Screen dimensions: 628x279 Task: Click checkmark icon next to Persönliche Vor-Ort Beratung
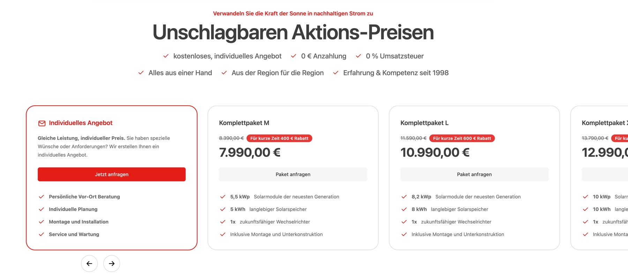click(41, 197)
